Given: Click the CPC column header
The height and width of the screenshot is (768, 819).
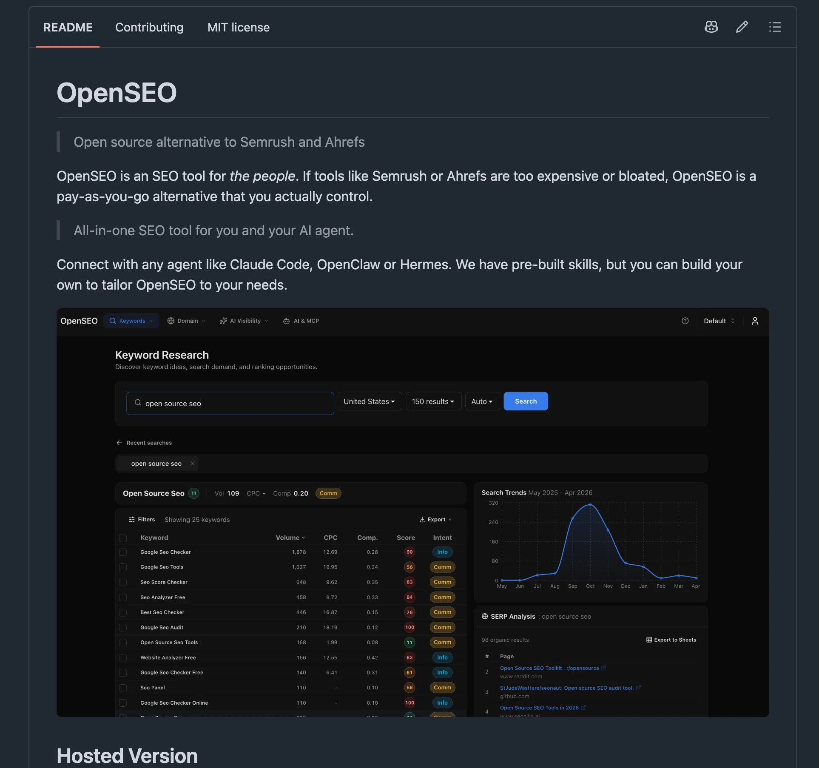Looking at the screenshot, I should point(330,538).
